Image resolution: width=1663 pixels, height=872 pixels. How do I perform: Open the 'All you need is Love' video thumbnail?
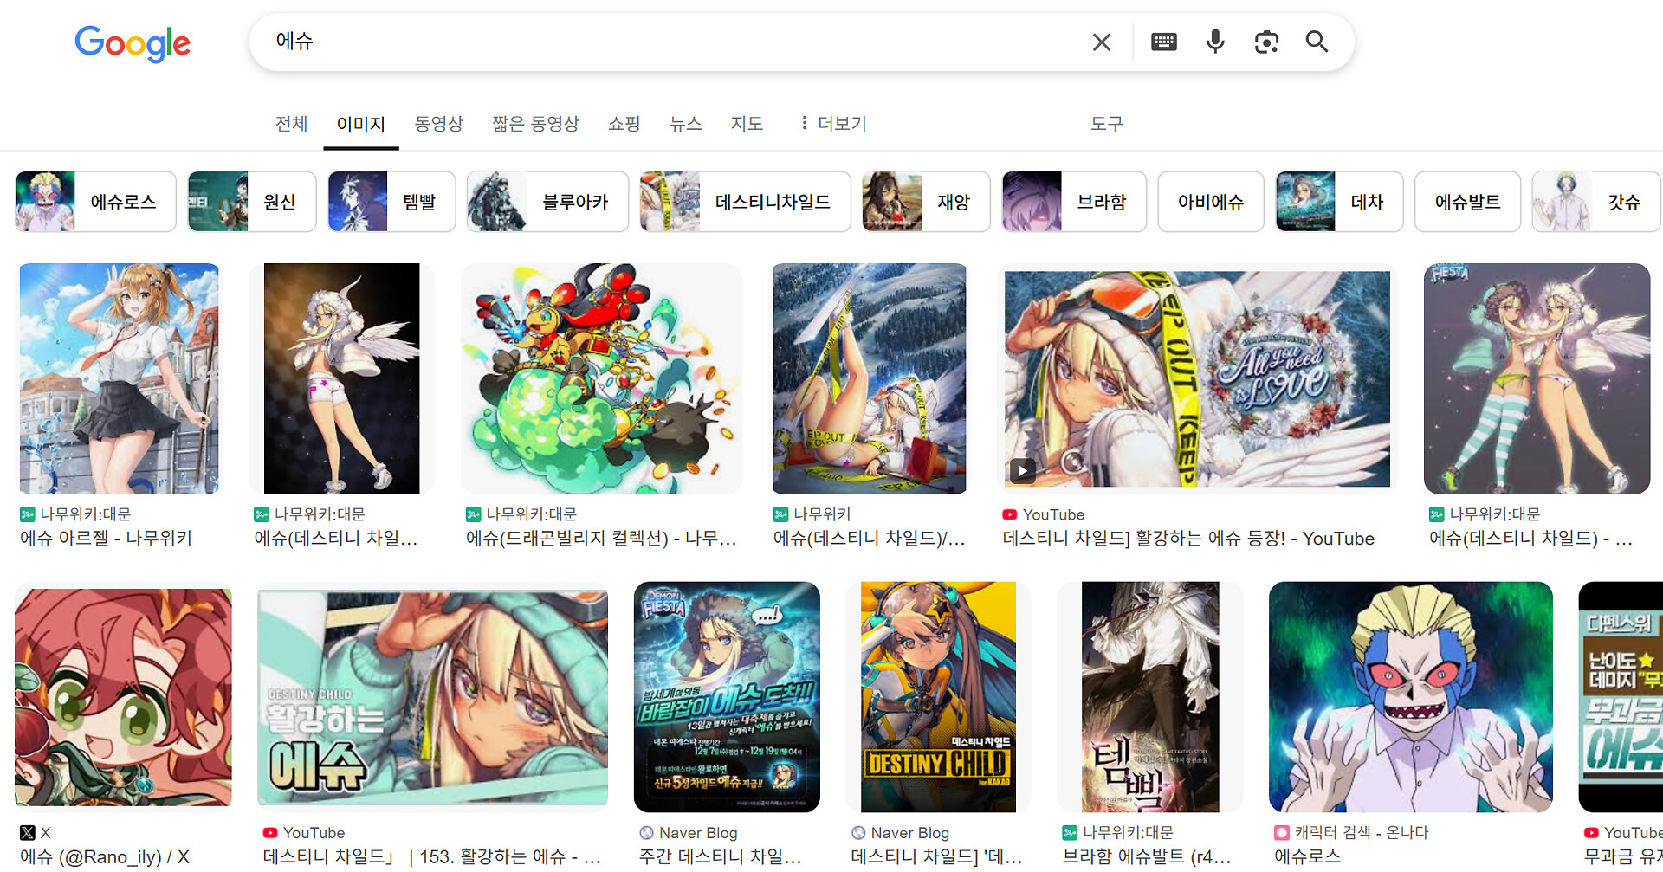tap(1197, 378)
